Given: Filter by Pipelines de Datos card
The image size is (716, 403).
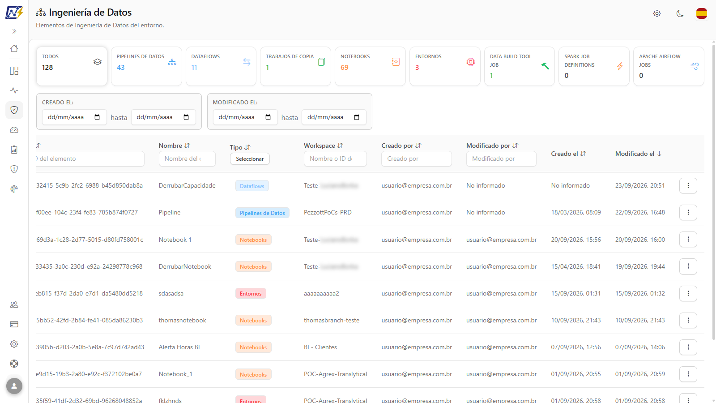Looking at the screenshot, I should [146, 66].
